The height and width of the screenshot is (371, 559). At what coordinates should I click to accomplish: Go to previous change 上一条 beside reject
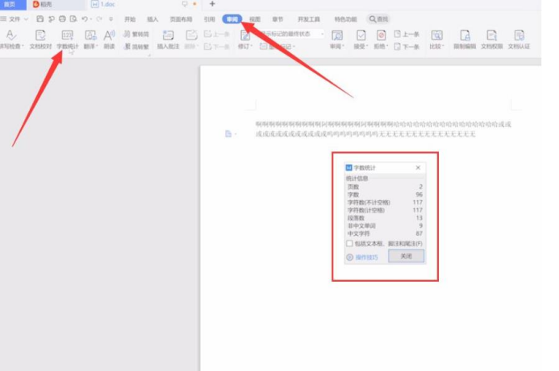click(407, 34)
